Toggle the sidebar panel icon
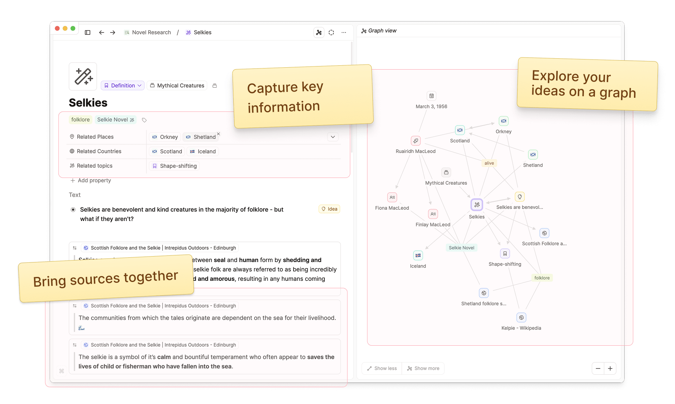This screenshot has width=675, height=404. [x=88, y=32]
